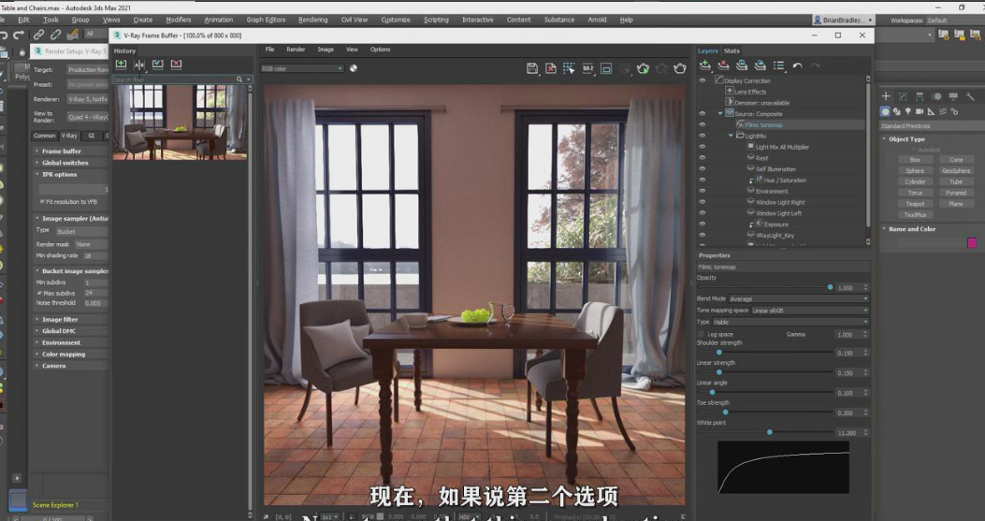Open the Tone mapping space dropdown
The height and width of the screenshot is (521, 985).
click(x=809, y=310)
